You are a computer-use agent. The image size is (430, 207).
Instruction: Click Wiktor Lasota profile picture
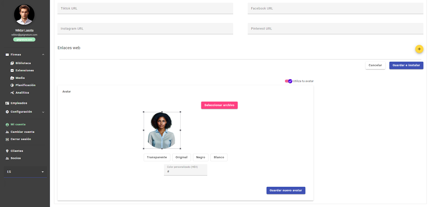(24, 14)
